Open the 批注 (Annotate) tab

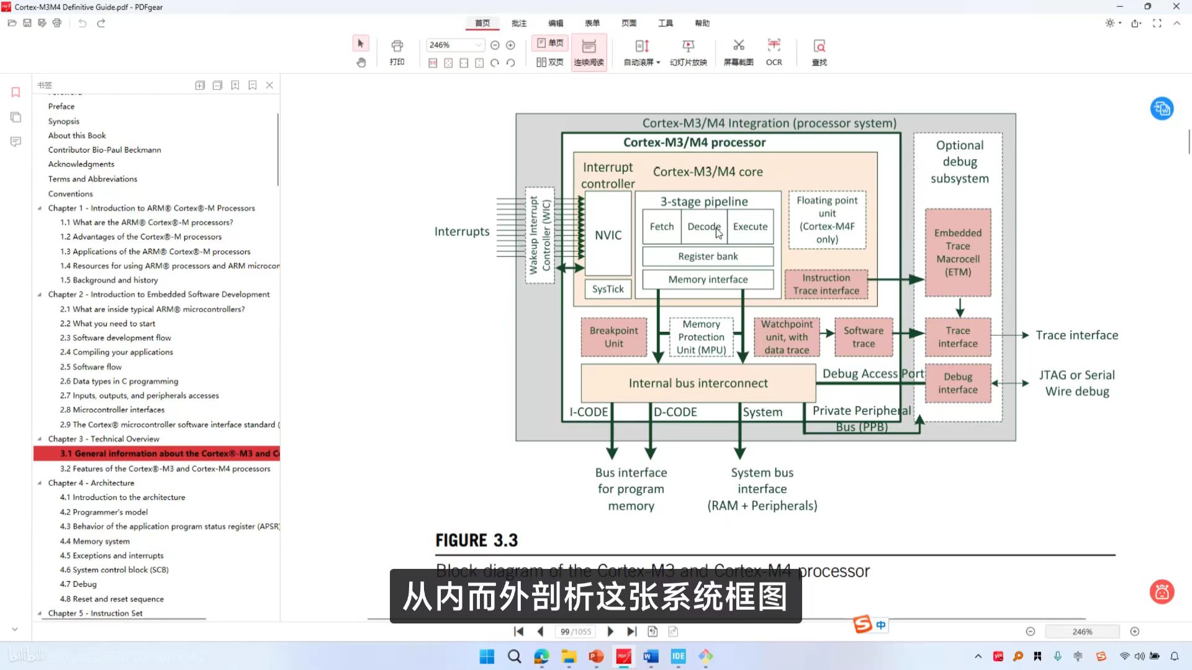(x=519, y=23)
